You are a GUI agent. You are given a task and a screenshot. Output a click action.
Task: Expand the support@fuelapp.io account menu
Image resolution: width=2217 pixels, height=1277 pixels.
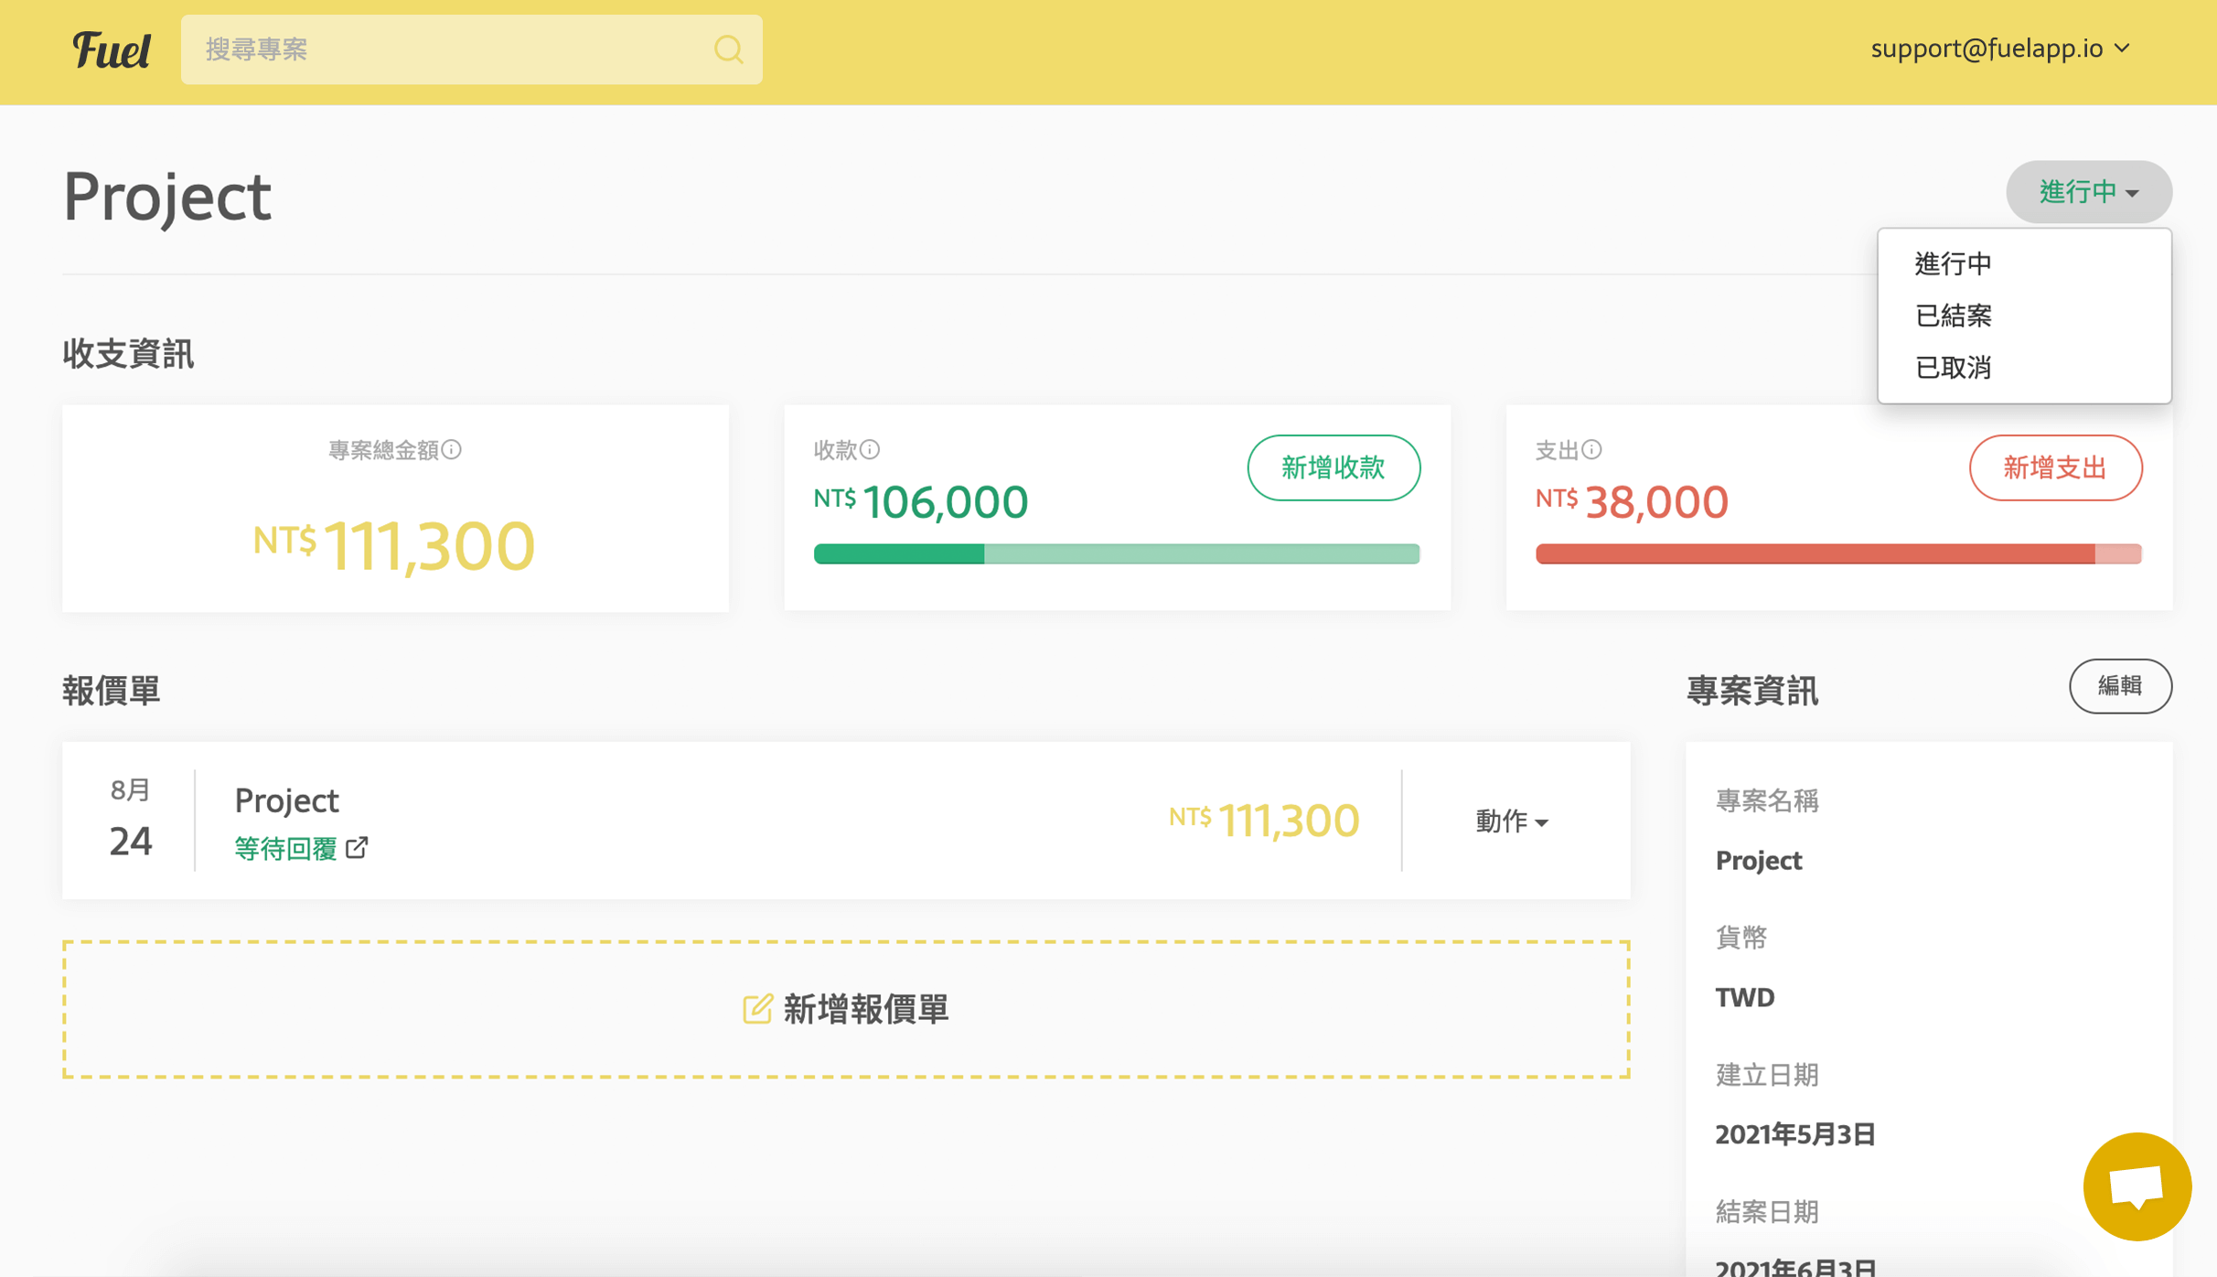click(1999, 48)
